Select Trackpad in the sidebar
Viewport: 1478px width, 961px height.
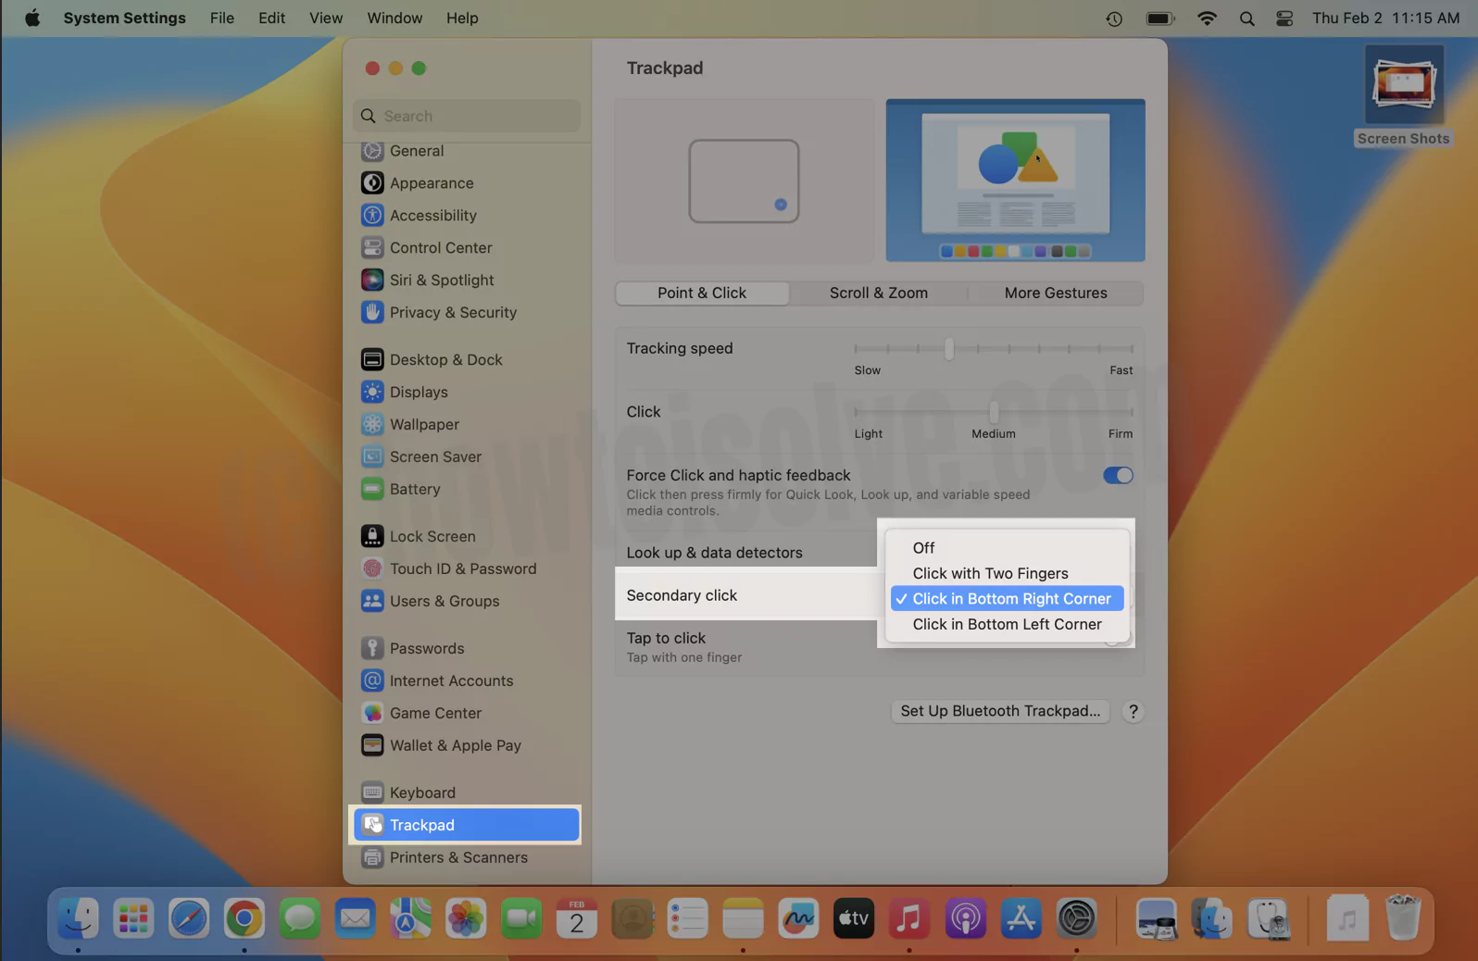pyautogui.click(x=467, y=826)
